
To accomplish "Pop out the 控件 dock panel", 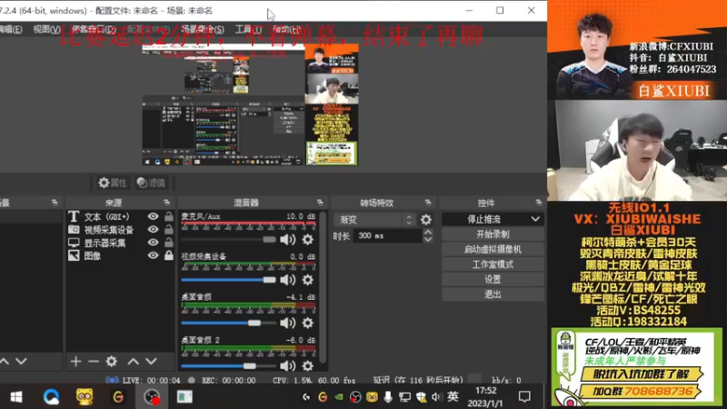I will tap(538, 203).
